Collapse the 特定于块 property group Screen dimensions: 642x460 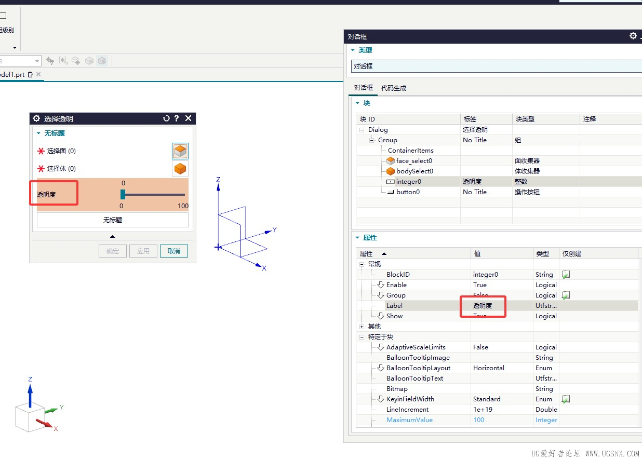pos(362,337)
